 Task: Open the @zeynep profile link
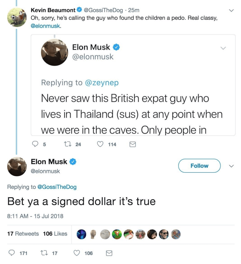pyautogui.click(x=102, y=82)
